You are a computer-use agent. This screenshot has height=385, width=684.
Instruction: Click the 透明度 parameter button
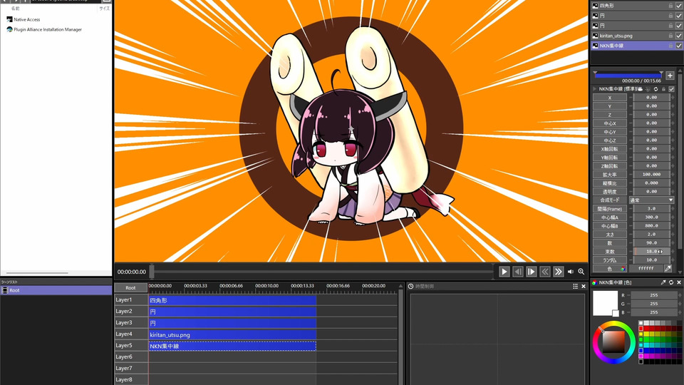(609, 192)
